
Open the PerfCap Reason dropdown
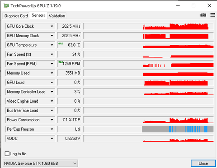[52, 129]
